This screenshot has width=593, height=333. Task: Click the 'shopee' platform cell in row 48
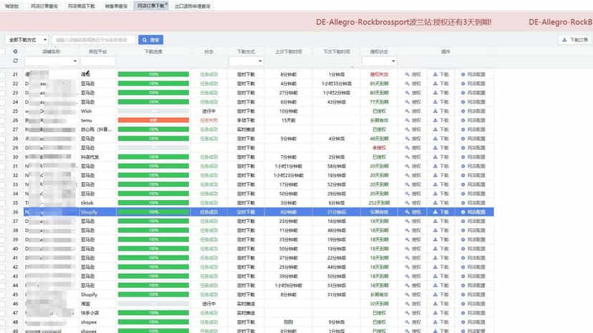tap(89, 322)
